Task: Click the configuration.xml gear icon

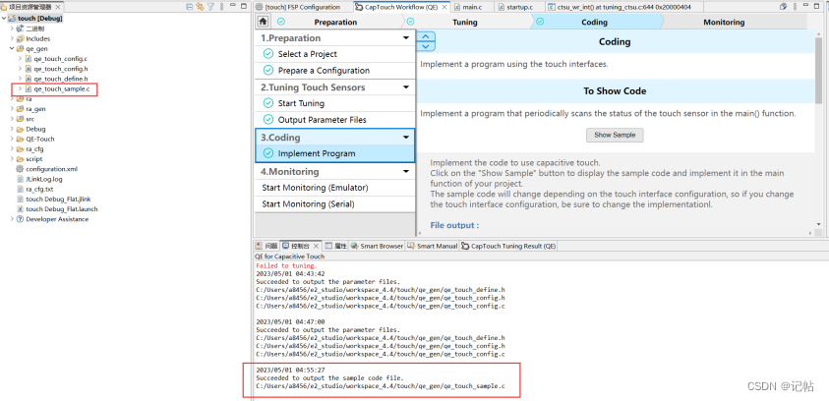Action: coord(21,169)
